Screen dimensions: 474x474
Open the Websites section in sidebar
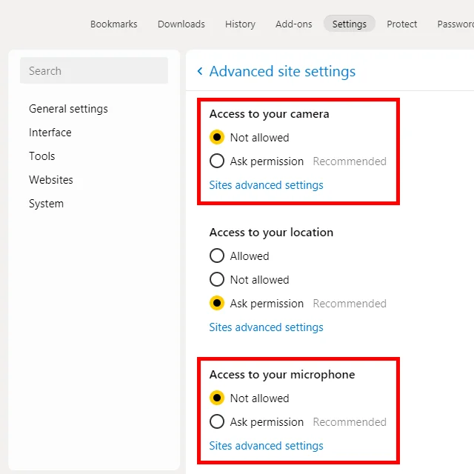click(x=51, y=180)
